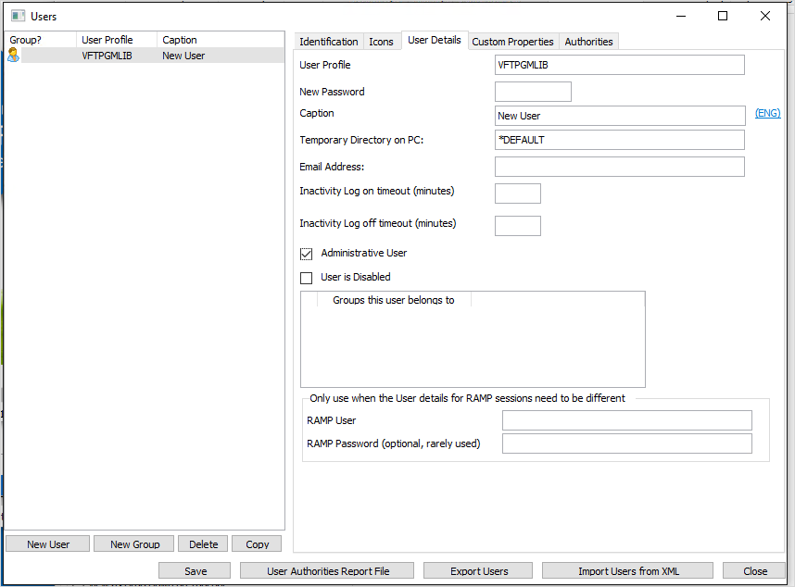This screenshot has width=795, height=587.
Task: Focus the User Profile input field
Action: tap(620, 65)
